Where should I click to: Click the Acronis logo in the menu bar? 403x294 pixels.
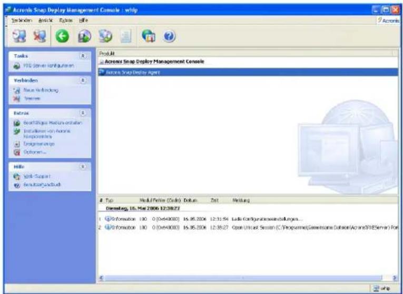click(x=388, y=21)
